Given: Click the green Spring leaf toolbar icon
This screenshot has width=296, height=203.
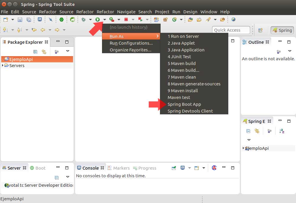Looking at the screenshot, I should (x=72, y=20).
